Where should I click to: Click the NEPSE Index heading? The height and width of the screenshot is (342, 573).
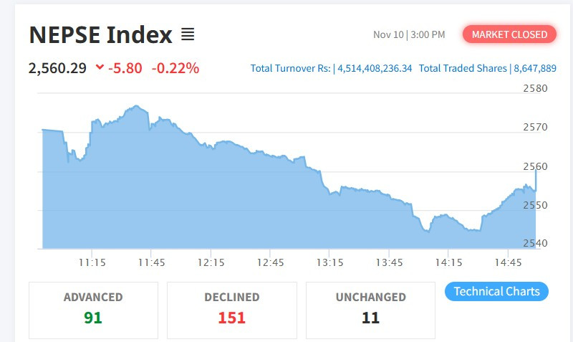(x=100, y=34)
